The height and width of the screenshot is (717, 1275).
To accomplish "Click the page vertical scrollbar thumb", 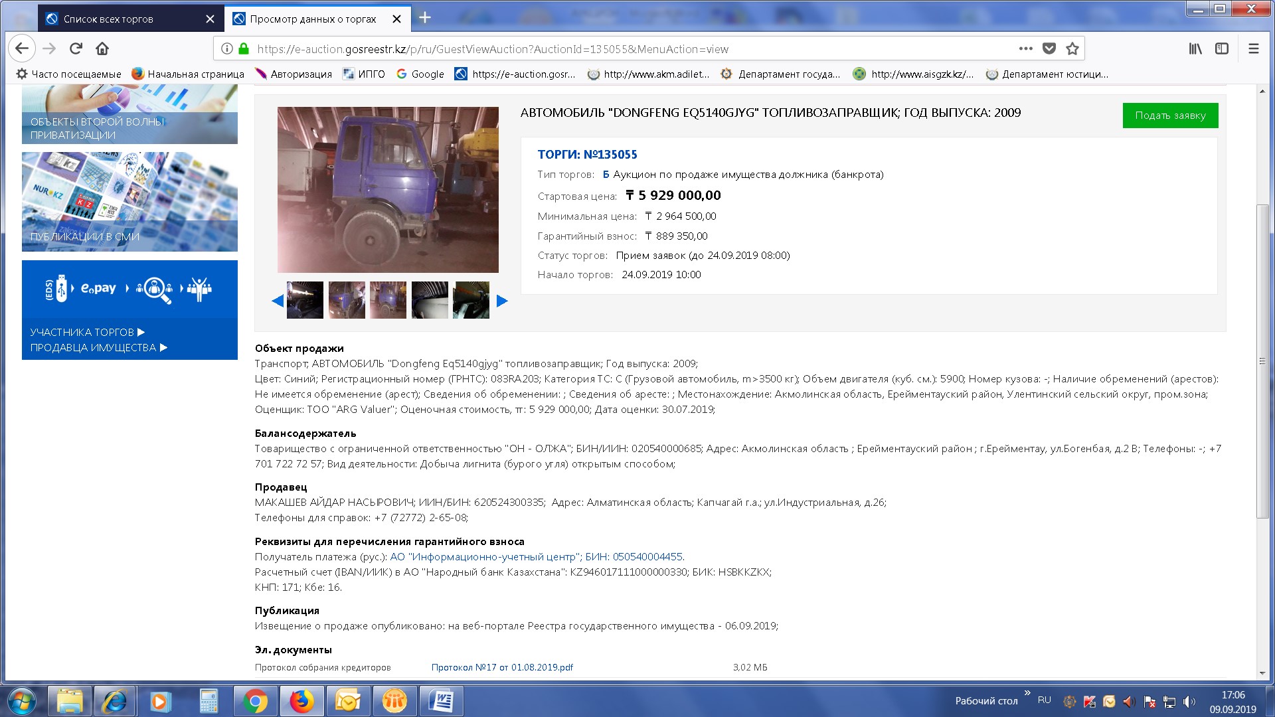I will tap(1262, 362).
